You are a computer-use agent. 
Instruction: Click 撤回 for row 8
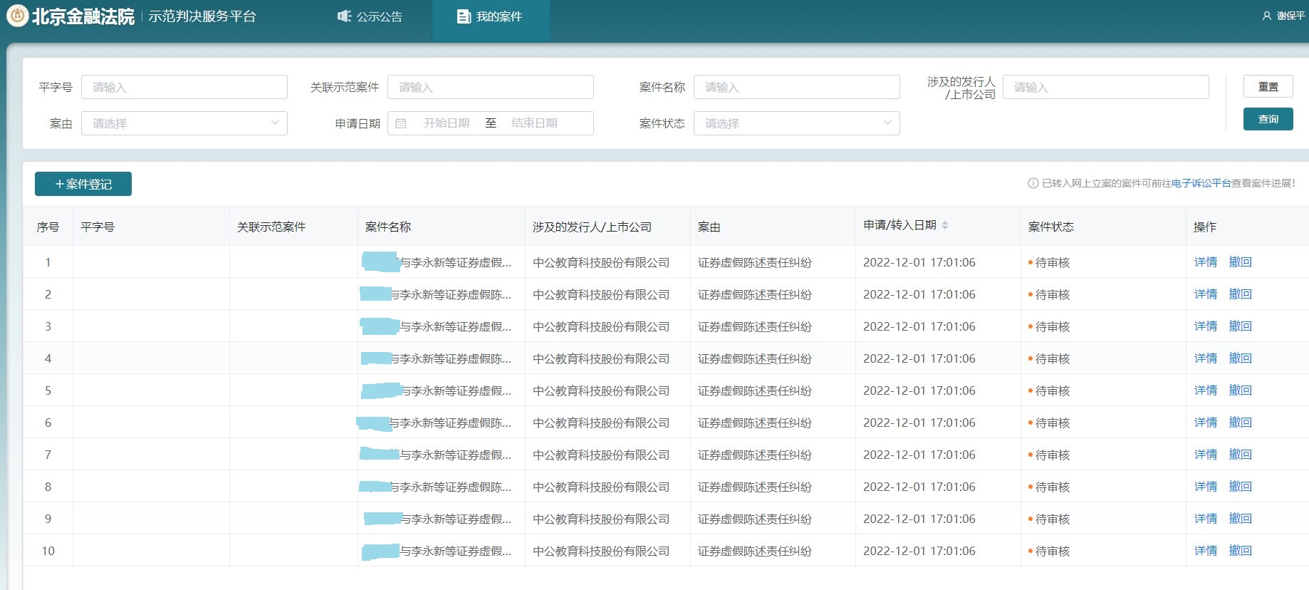(x=1241, y=487)
